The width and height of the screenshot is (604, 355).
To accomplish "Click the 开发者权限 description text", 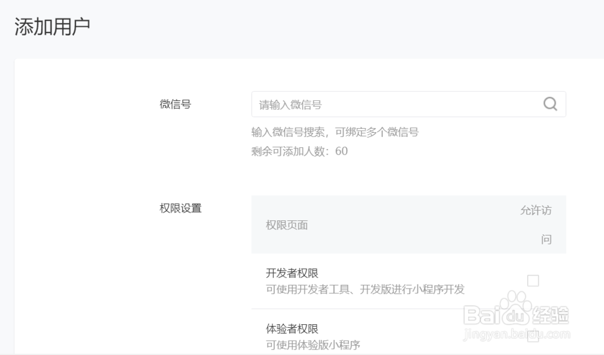I will pyautogui.click(x=365, y=289).
